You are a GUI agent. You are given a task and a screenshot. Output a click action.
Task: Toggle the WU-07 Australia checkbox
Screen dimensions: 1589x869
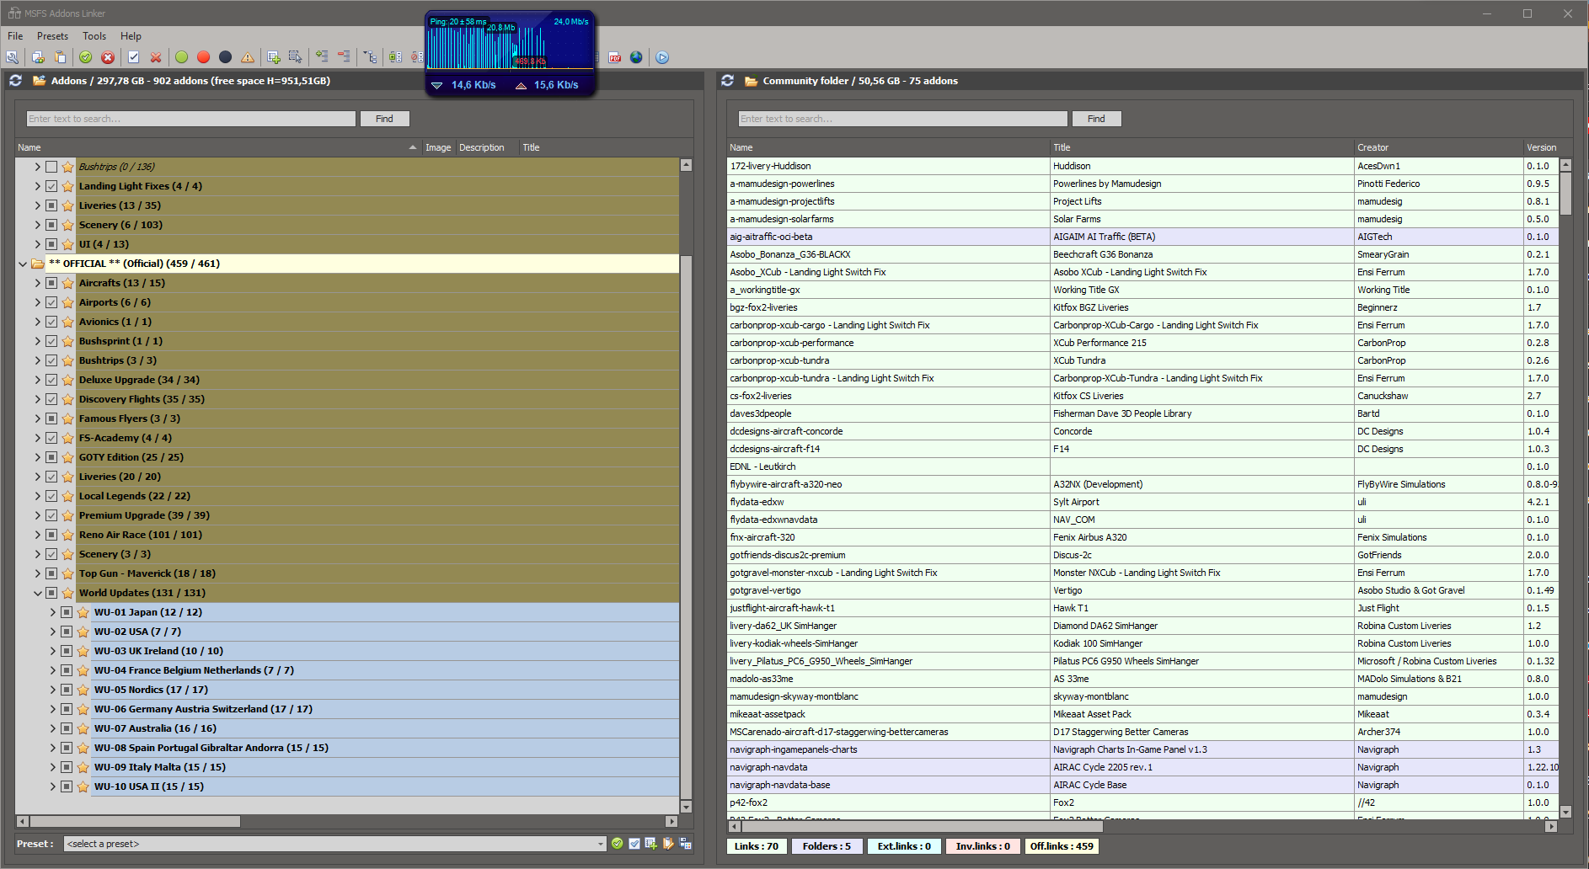point(67,728)
